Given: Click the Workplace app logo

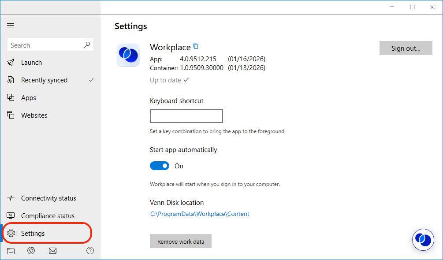Looking at the screenshot, I should coord(128,55).
